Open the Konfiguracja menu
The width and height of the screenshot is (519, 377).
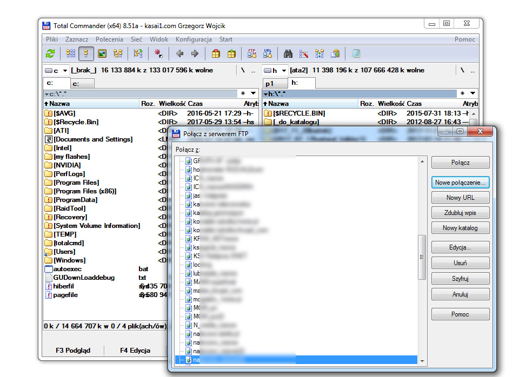click(x=194, y=39)
